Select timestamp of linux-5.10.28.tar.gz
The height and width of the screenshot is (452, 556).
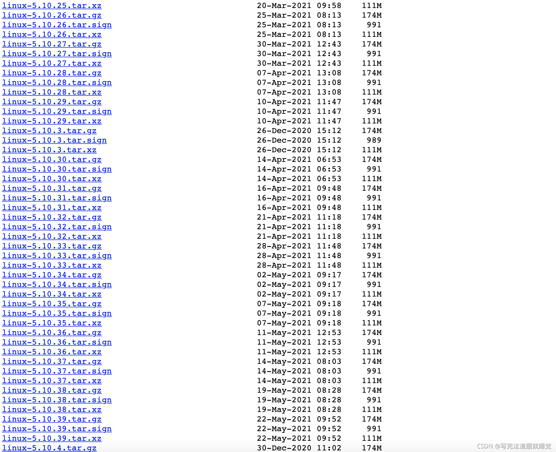(299, 73)
